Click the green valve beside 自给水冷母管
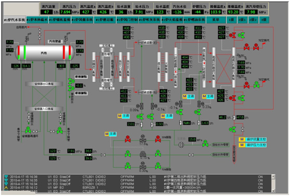290x196 pixels. 205,143
